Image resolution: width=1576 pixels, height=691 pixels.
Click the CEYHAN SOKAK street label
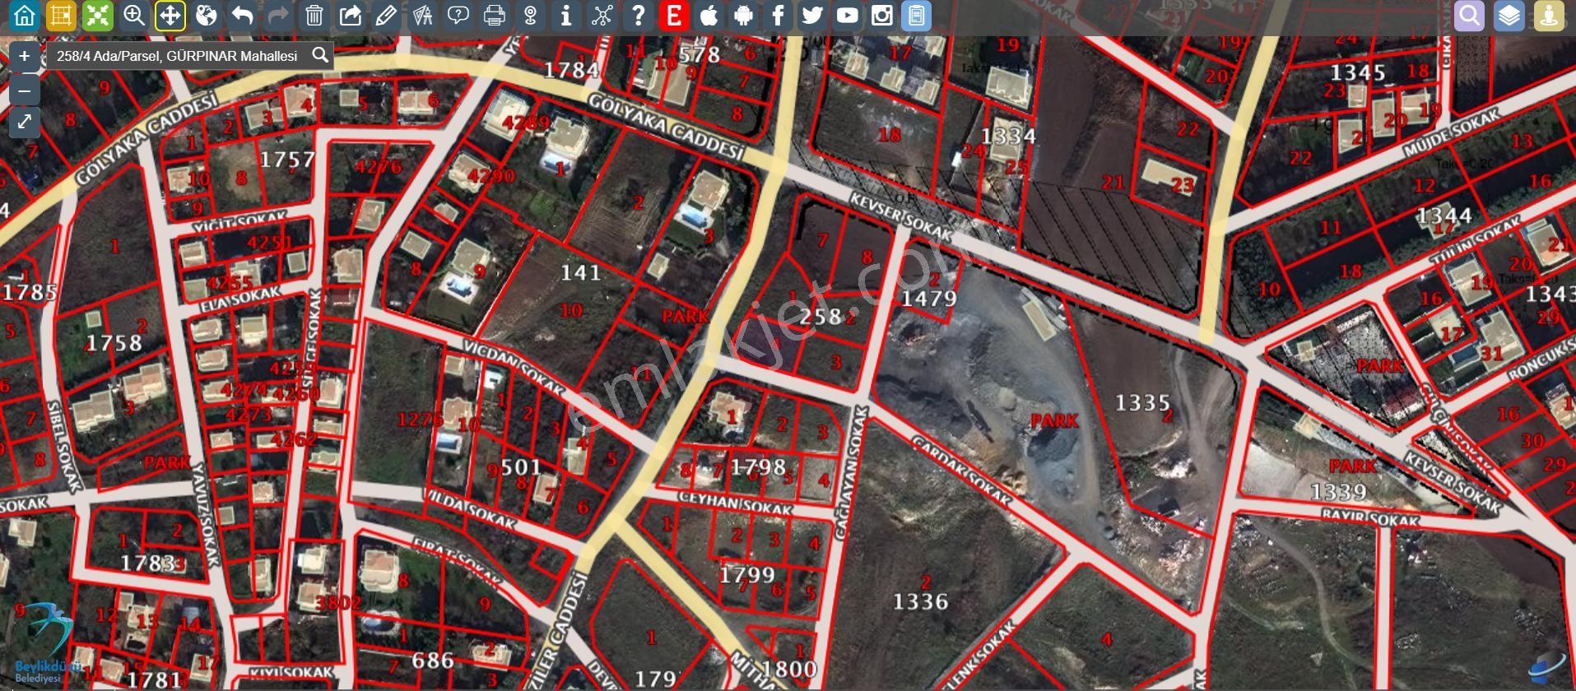pyautogui.click(x=736, y=503)
